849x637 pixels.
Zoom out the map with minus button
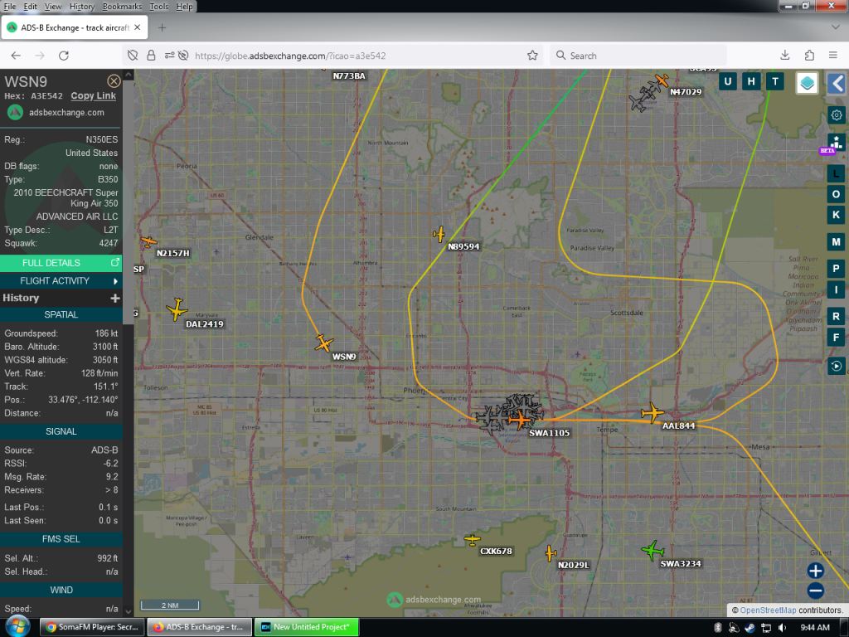click(x=816, y=591)
